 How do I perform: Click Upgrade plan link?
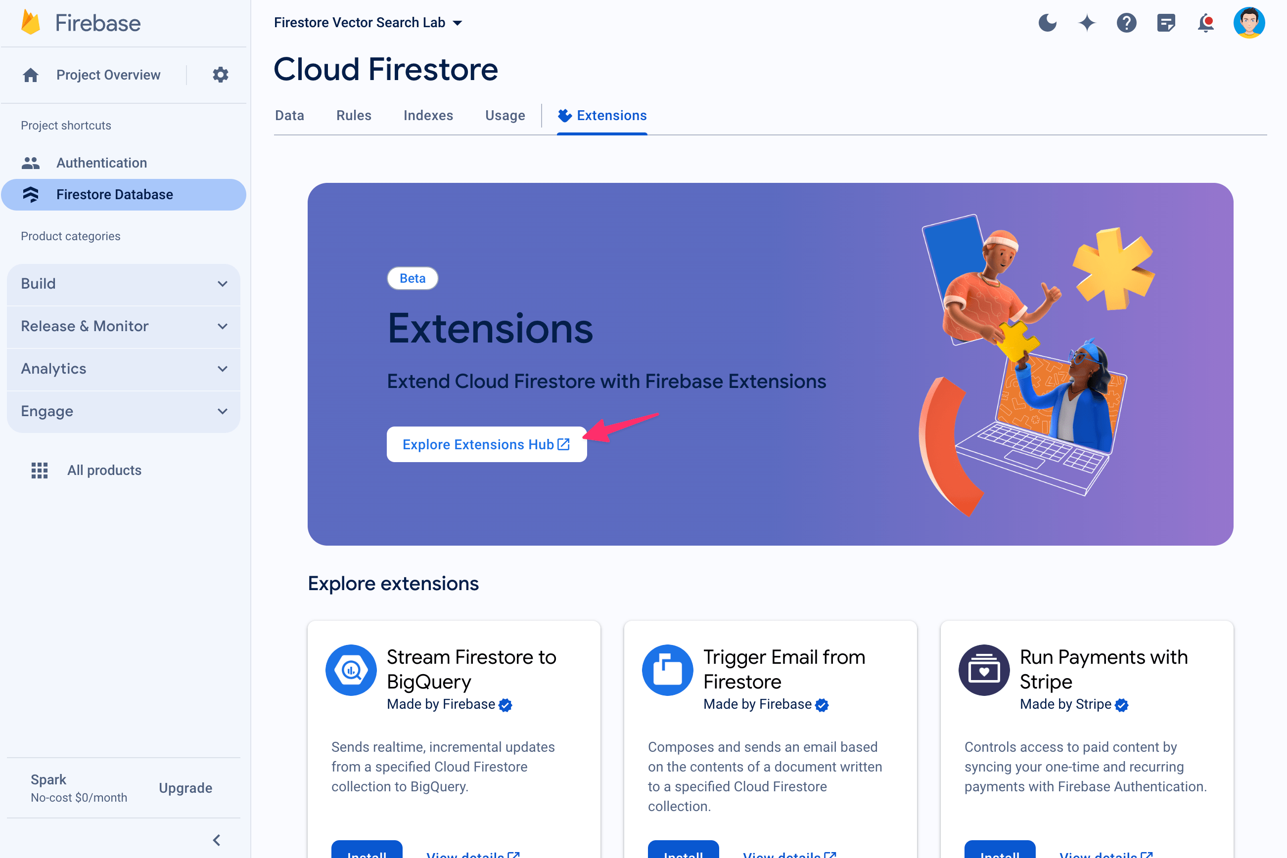tap(185, 787)
